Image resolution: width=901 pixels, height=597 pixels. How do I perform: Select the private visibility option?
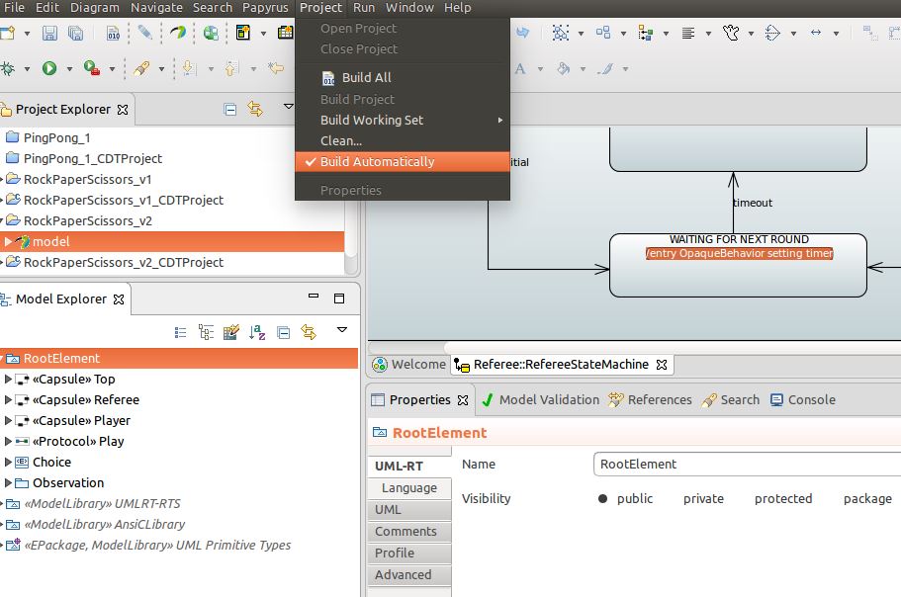coord(703,499)
